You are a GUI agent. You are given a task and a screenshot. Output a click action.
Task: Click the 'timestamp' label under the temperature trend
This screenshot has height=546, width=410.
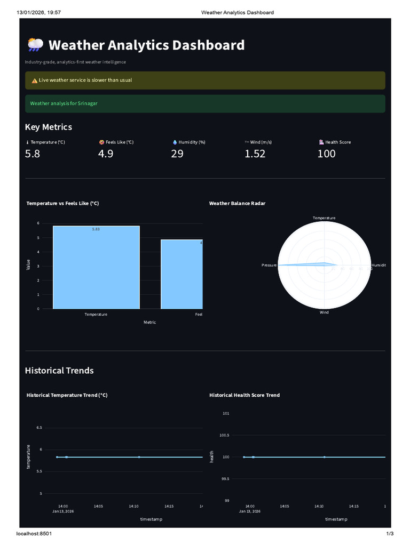151,519
